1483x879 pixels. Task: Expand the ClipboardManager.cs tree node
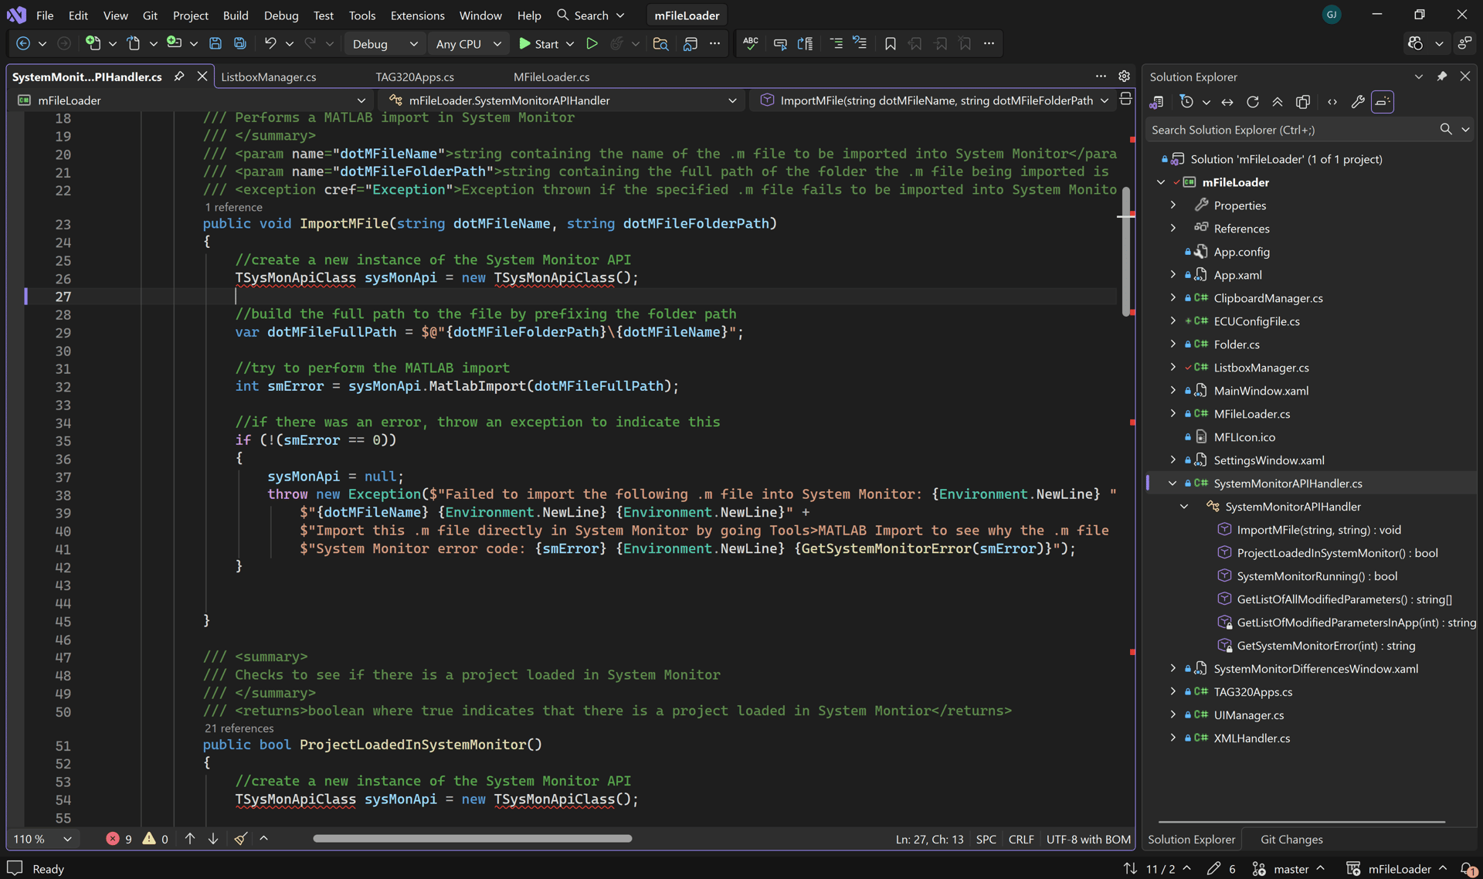(x=1172, y=298)
